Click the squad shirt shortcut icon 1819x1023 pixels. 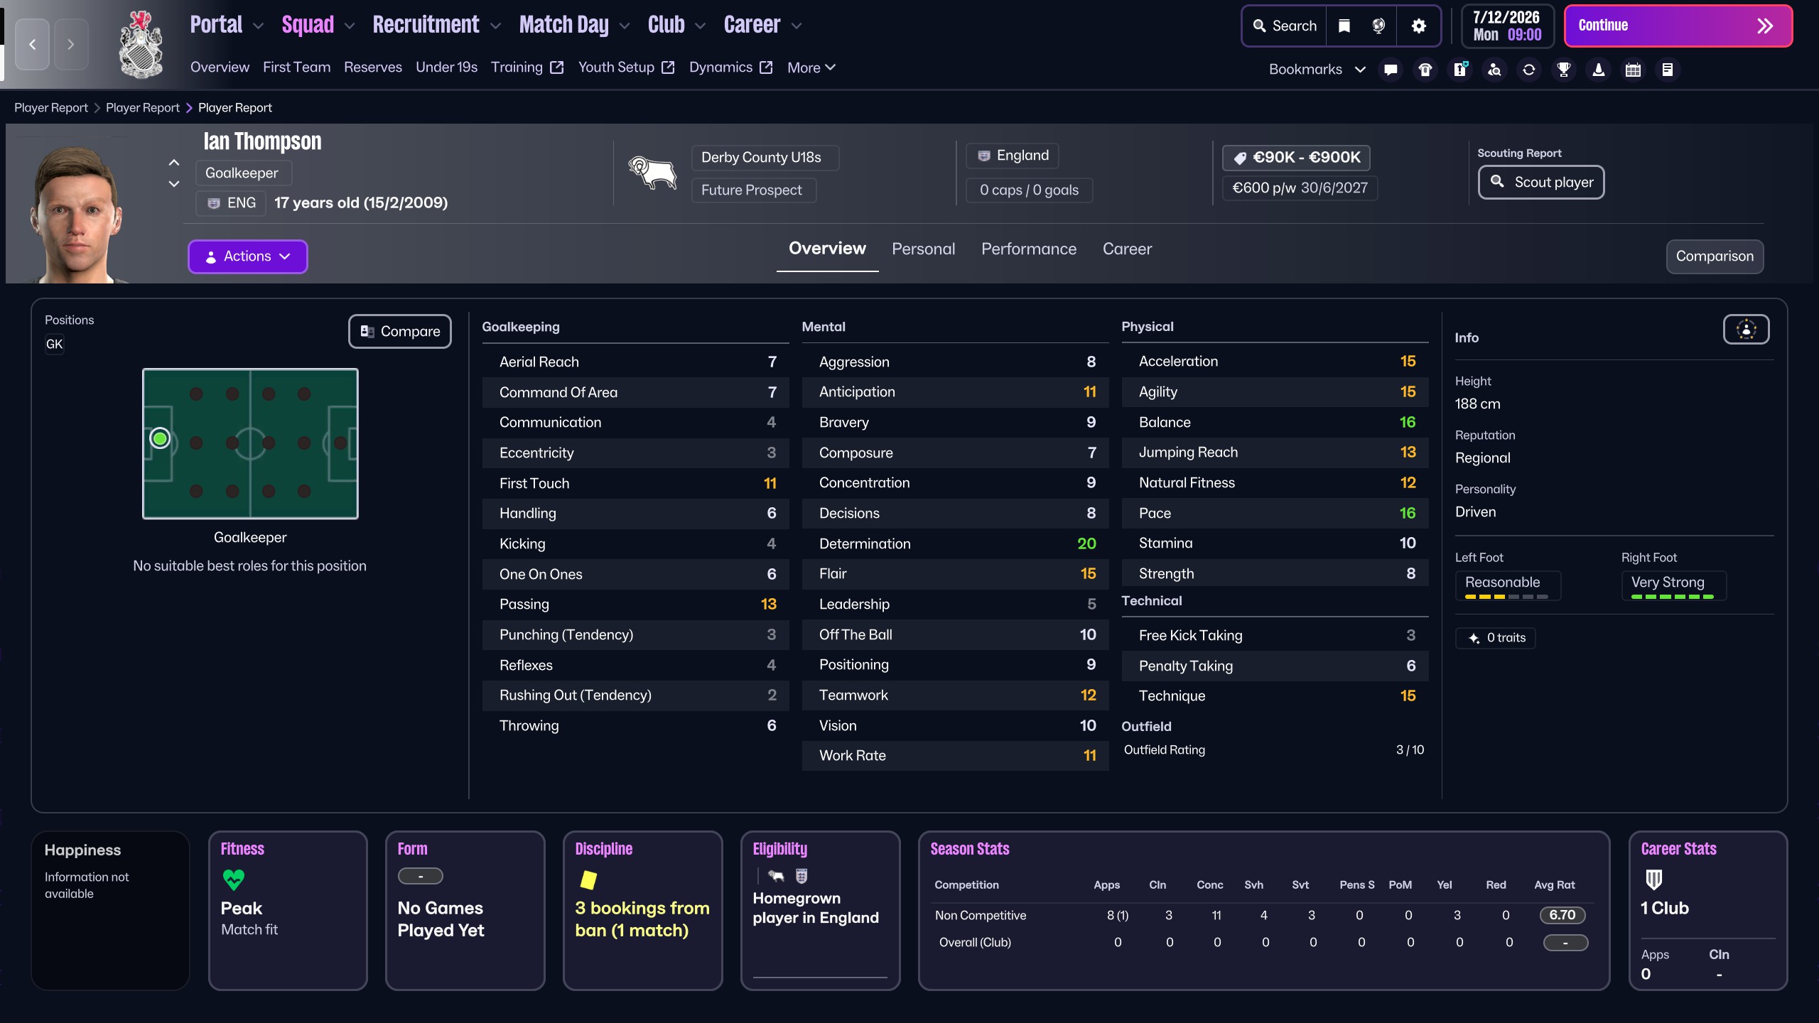(1425, 70)
